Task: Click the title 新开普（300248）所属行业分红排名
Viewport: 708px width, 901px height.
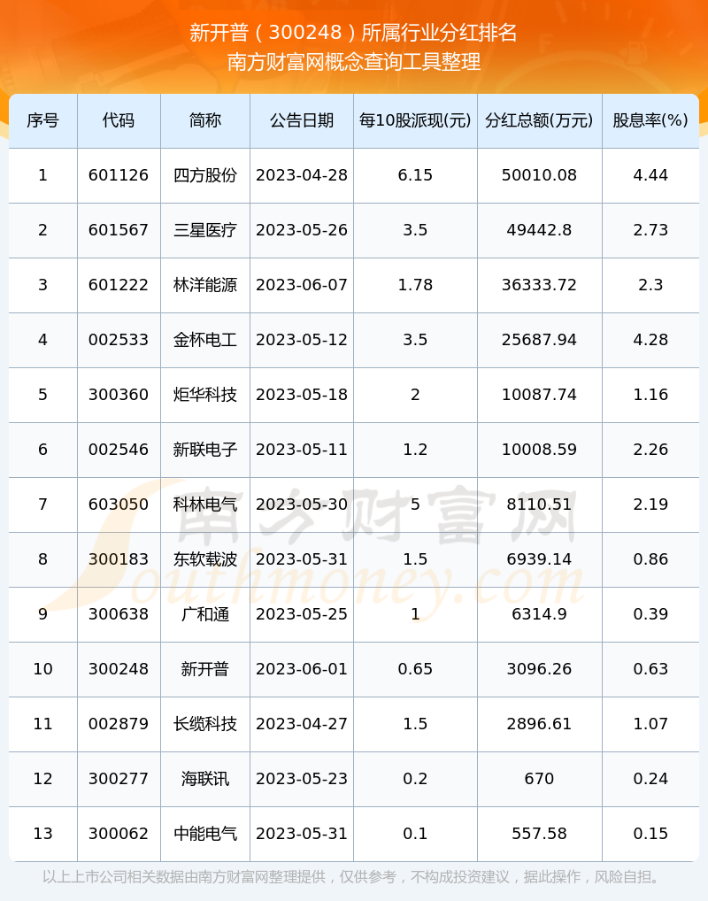Action: (353, 33)
